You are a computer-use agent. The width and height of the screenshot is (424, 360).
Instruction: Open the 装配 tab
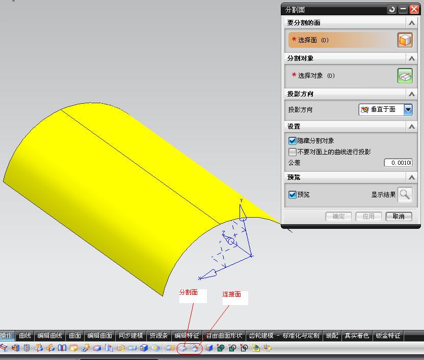pyautogui.click(x=332, y=336)
